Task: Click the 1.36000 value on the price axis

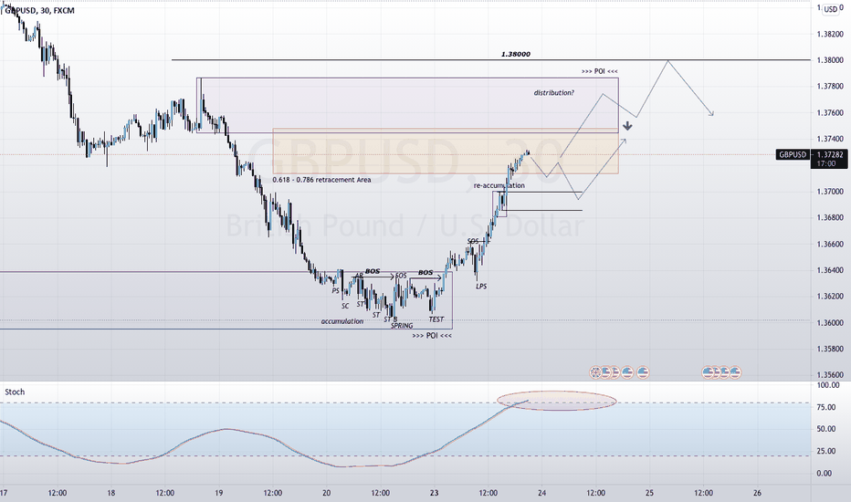Action: 830,322
